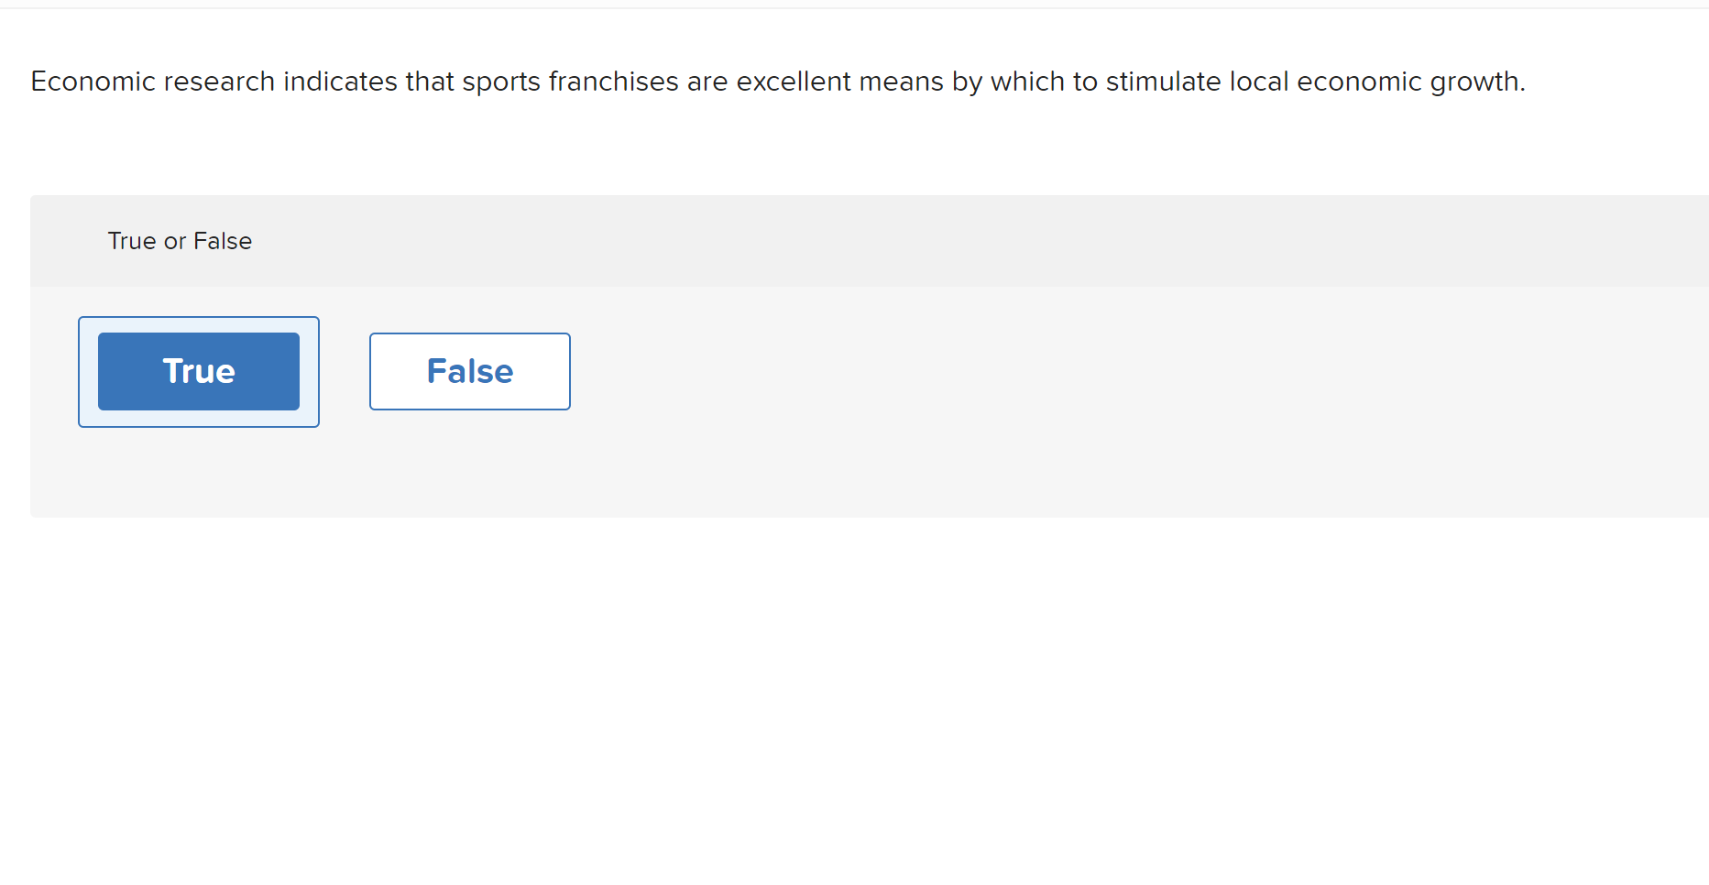This screenshot has width=1709, height=885.
Task: Answer False to the economics question
Action: pyautogui.click(x=469, y=371)
